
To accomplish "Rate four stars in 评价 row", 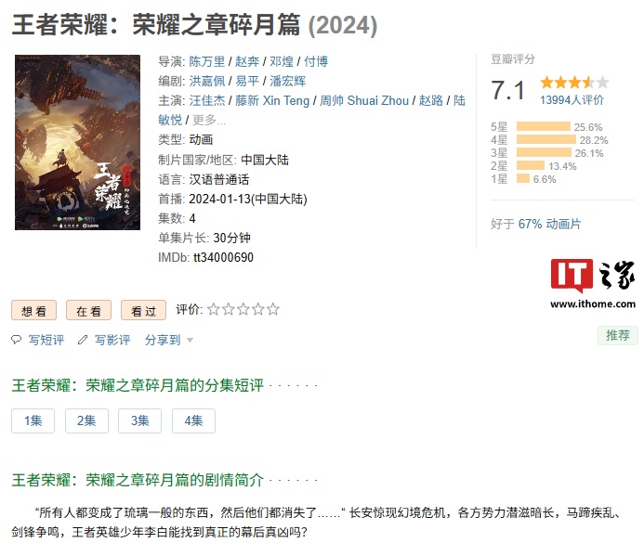I will click(x=258, y=309).
